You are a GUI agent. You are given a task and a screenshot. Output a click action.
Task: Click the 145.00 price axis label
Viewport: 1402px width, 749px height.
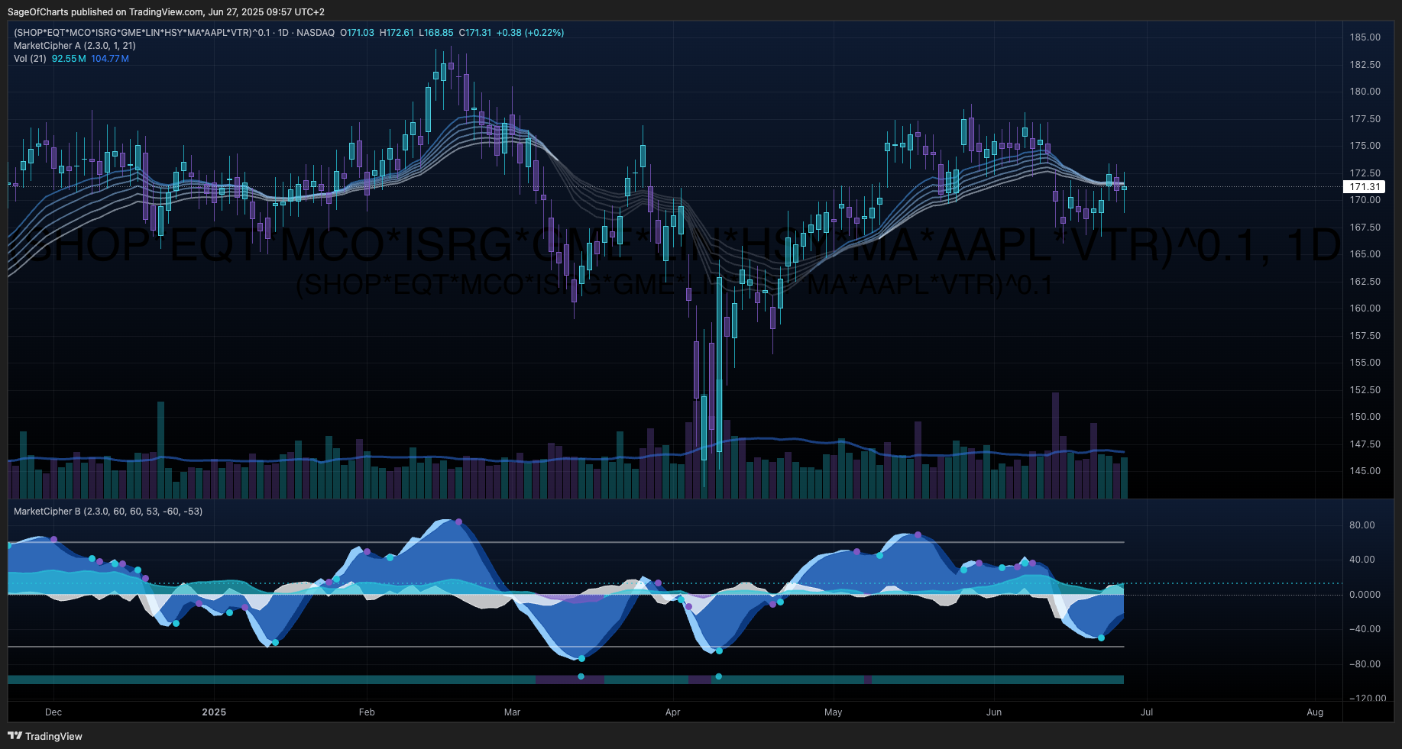[1365, 471]
